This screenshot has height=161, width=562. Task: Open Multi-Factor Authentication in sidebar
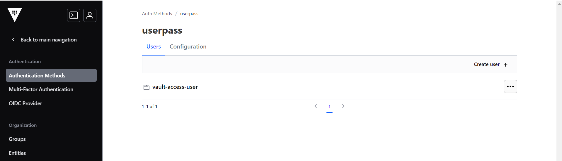41,89
